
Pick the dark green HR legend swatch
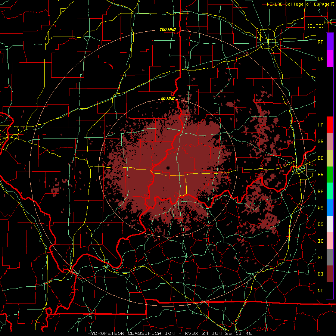330,174
